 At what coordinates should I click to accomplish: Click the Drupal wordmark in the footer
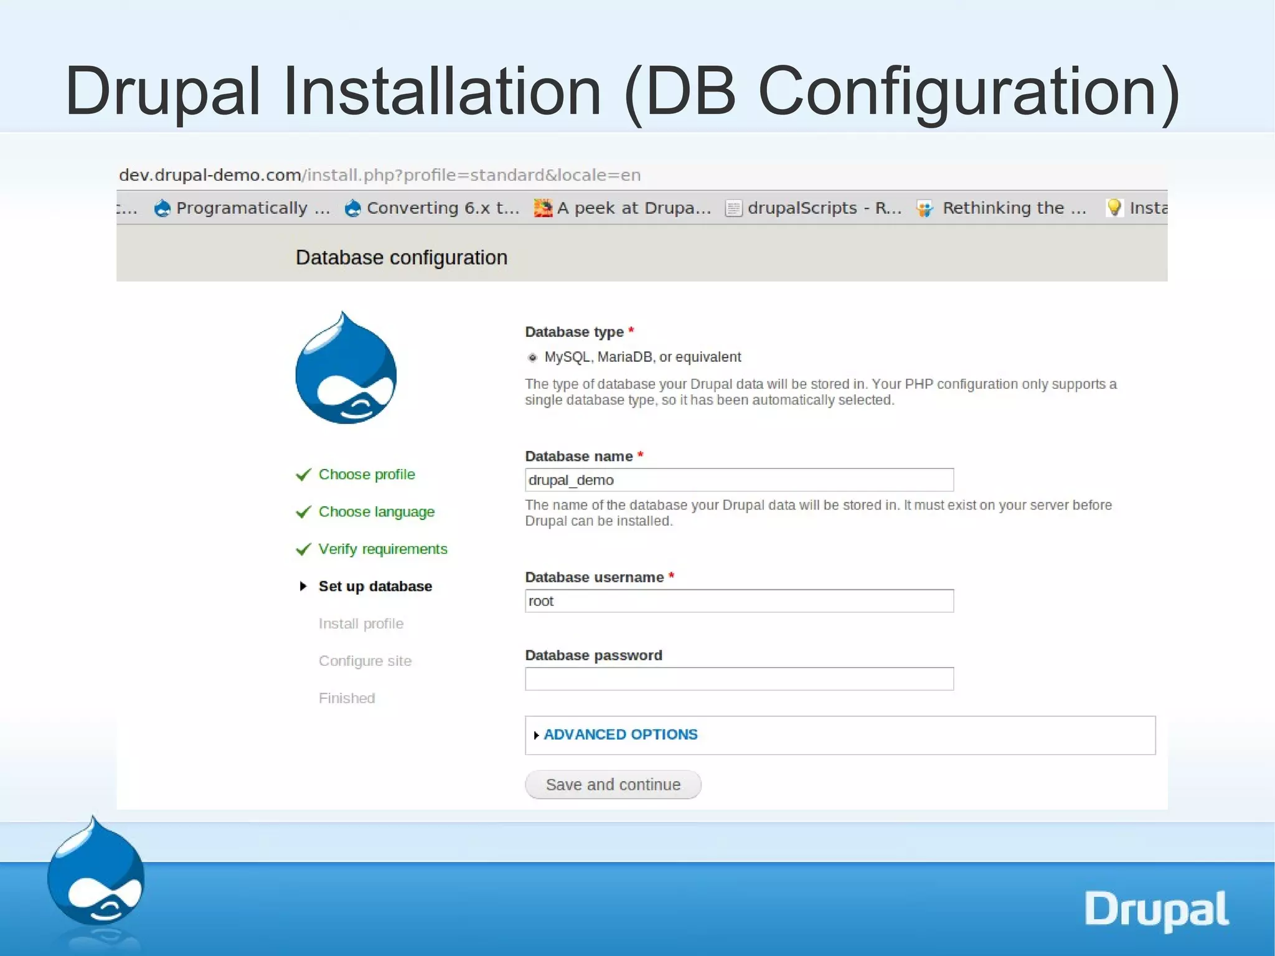click(1157, 910)
